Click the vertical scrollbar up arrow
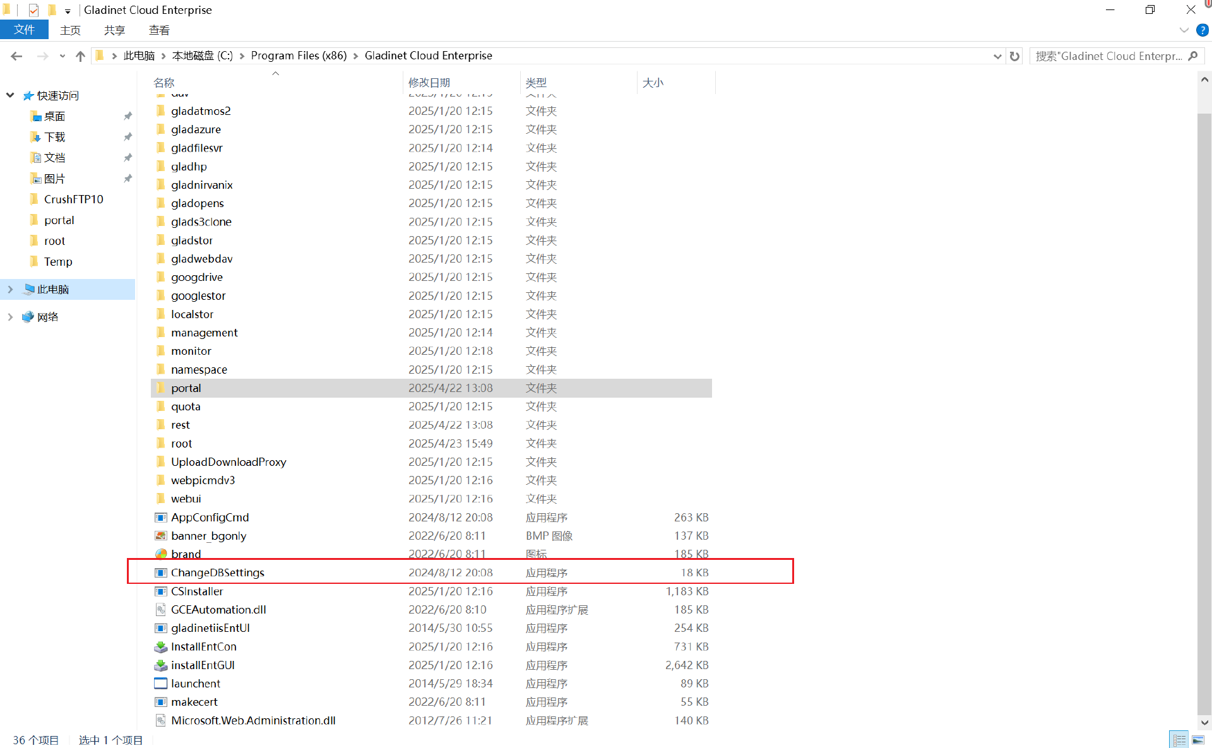 point(1204,80)
